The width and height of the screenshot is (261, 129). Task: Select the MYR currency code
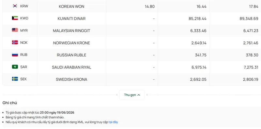[x=24, y=30]
